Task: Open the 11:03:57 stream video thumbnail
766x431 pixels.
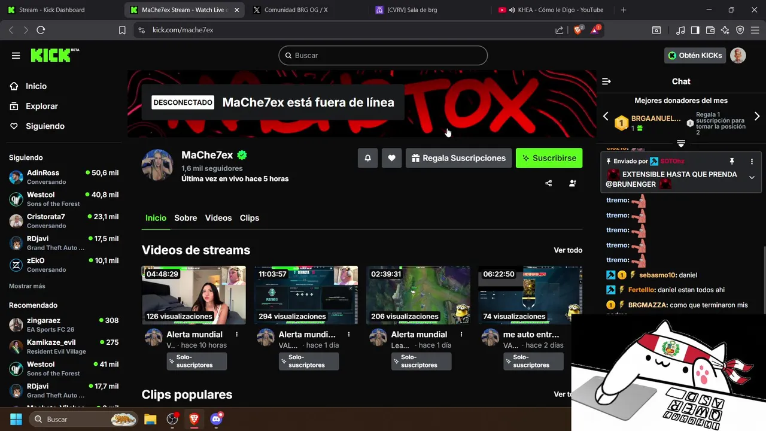Action: (306, 295)
